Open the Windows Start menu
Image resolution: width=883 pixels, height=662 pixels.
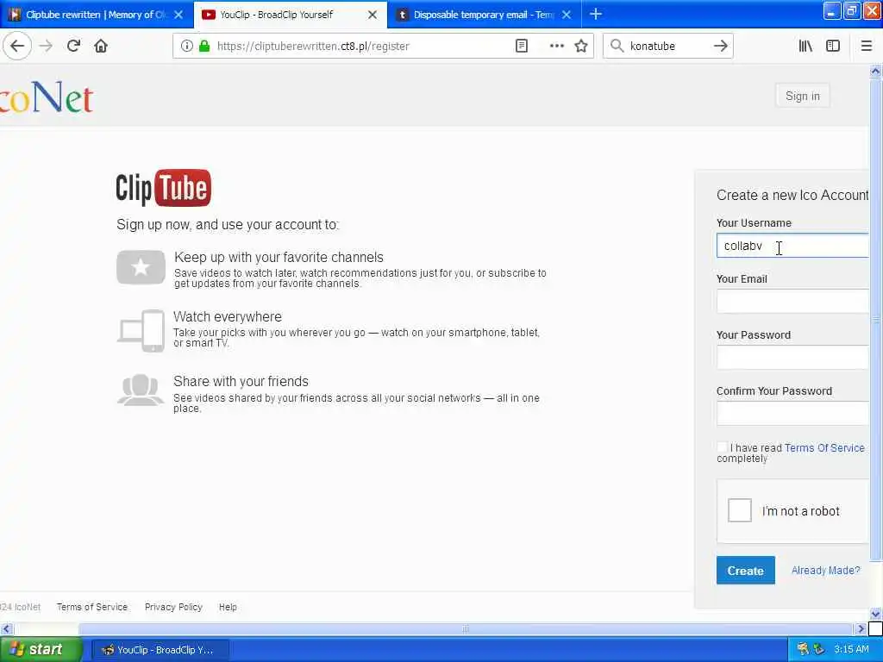pos(41,650)
